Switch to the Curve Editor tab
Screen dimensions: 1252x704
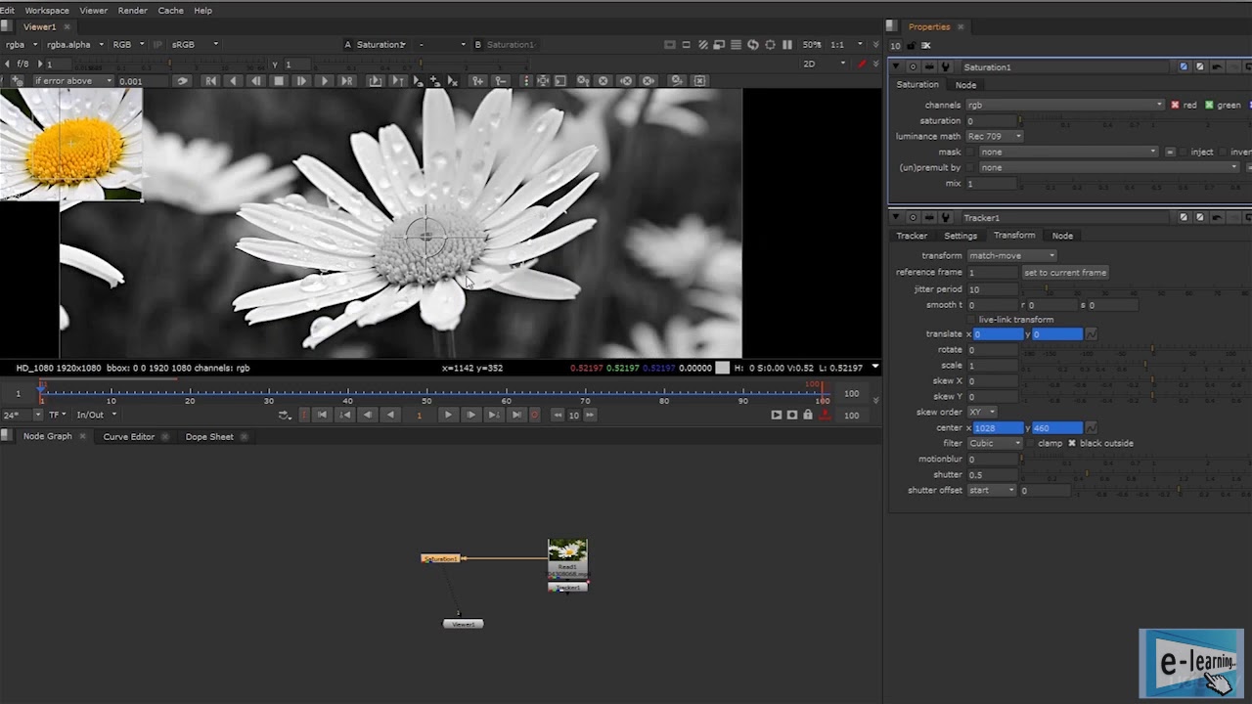click(x=129, y=437)
